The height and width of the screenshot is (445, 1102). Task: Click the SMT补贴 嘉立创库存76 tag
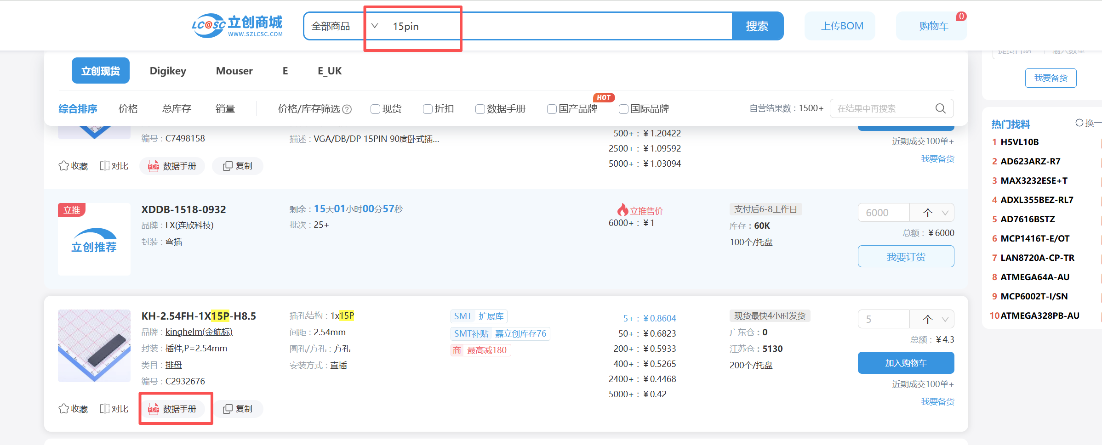[500, 333]
